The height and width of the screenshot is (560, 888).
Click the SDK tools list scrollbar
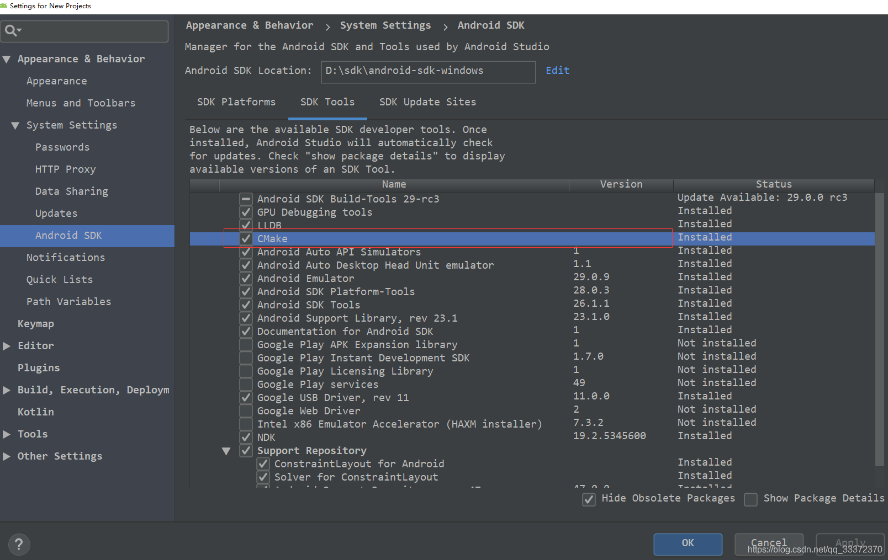880,329
